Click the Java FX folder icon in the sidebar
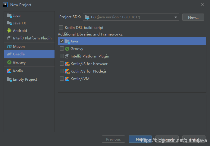This screenshot has height=146, width=210. point(9,23)
